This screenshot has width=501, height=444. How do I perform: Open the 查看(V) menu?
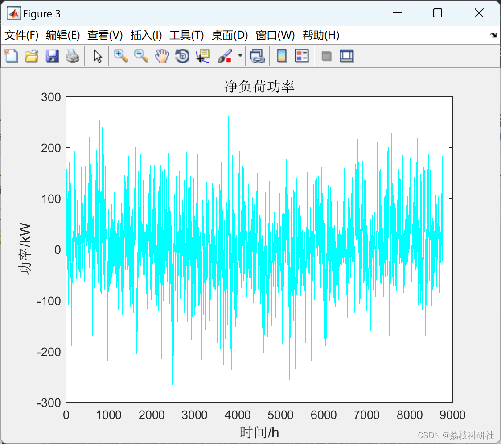point(105,35)
